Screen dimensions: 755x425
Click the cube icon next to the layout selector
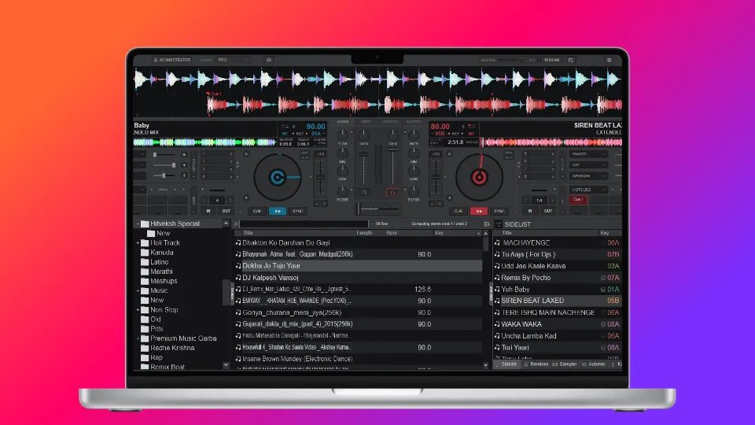click(x=269, y=61)
